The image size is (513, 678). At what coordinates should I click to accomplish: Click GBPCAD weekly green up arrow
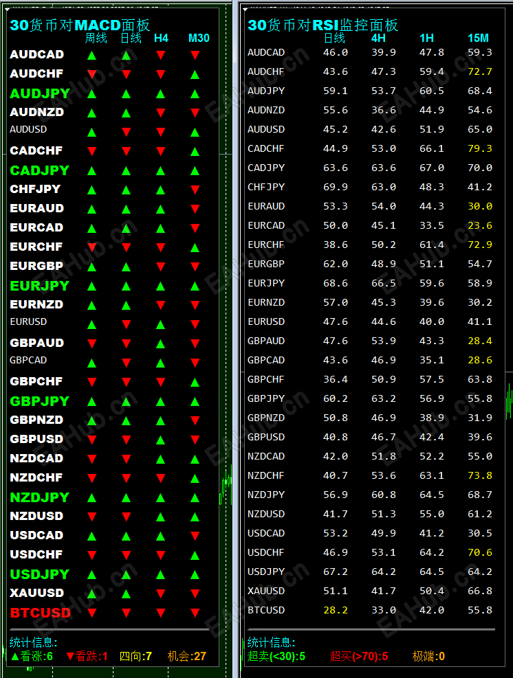click(x=91, y=363)
